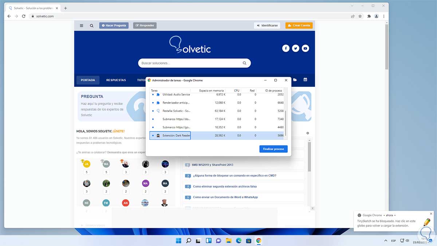The image size is (437, 246).
Task: Launch Teams Chat from taskbar
Action: point(219,241)
